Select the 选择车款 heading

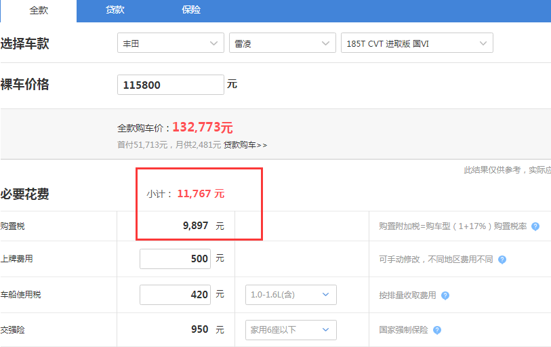pyautogui.click(x=24, y=43)
